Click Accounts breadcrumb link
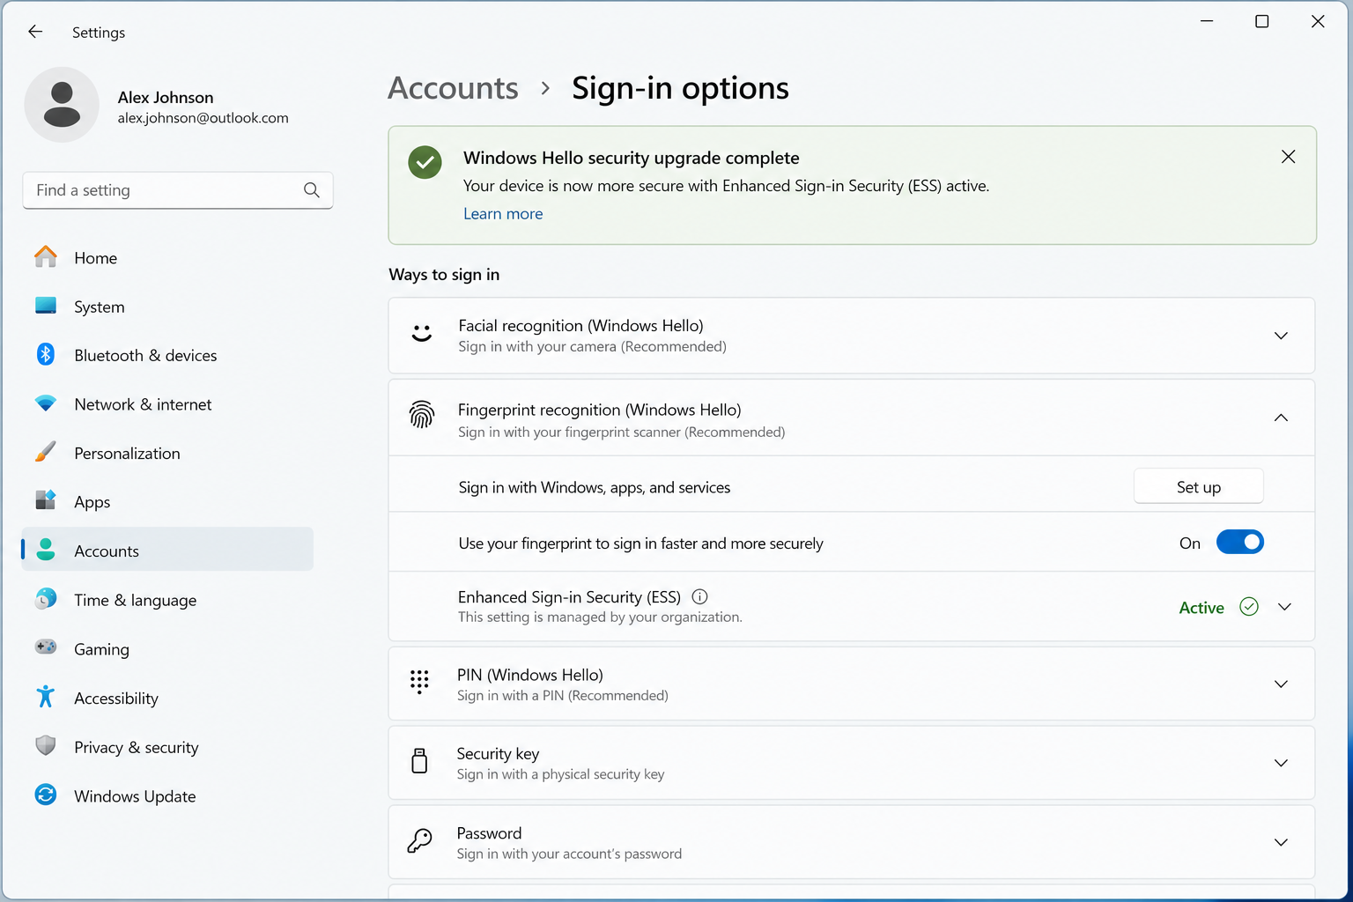 [x=454, y=88]
